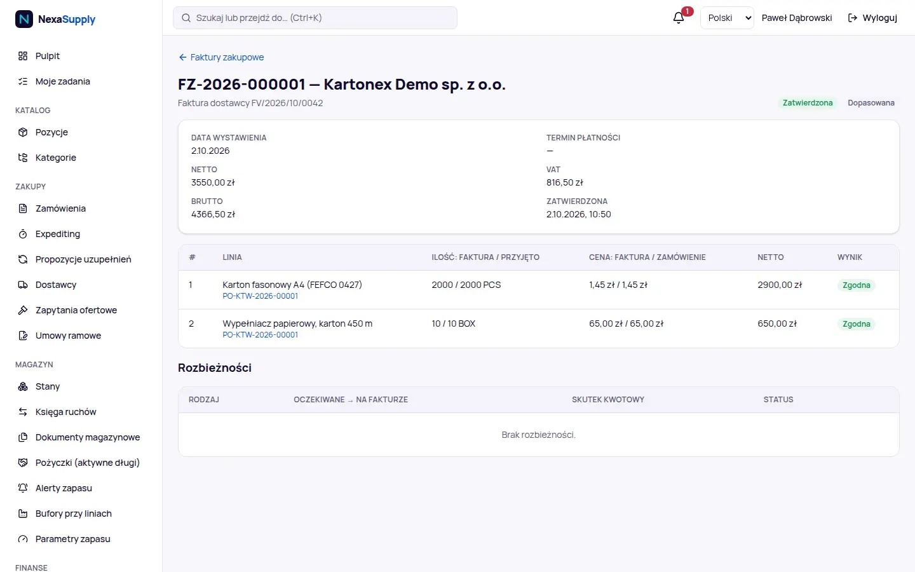
Task: Click the quantity 10 / 10 BOX
Action: pyautogui.click(x=454, y=323)
